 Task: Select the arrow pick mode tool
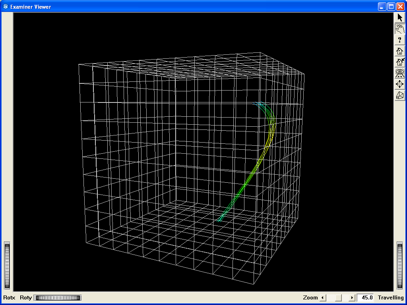click(400, 17)
